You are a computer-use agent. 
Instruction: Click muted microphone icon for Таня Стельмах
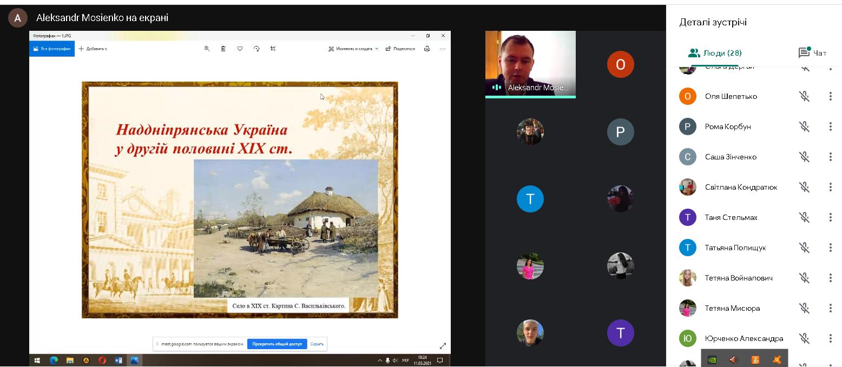[x=805, y=217]
